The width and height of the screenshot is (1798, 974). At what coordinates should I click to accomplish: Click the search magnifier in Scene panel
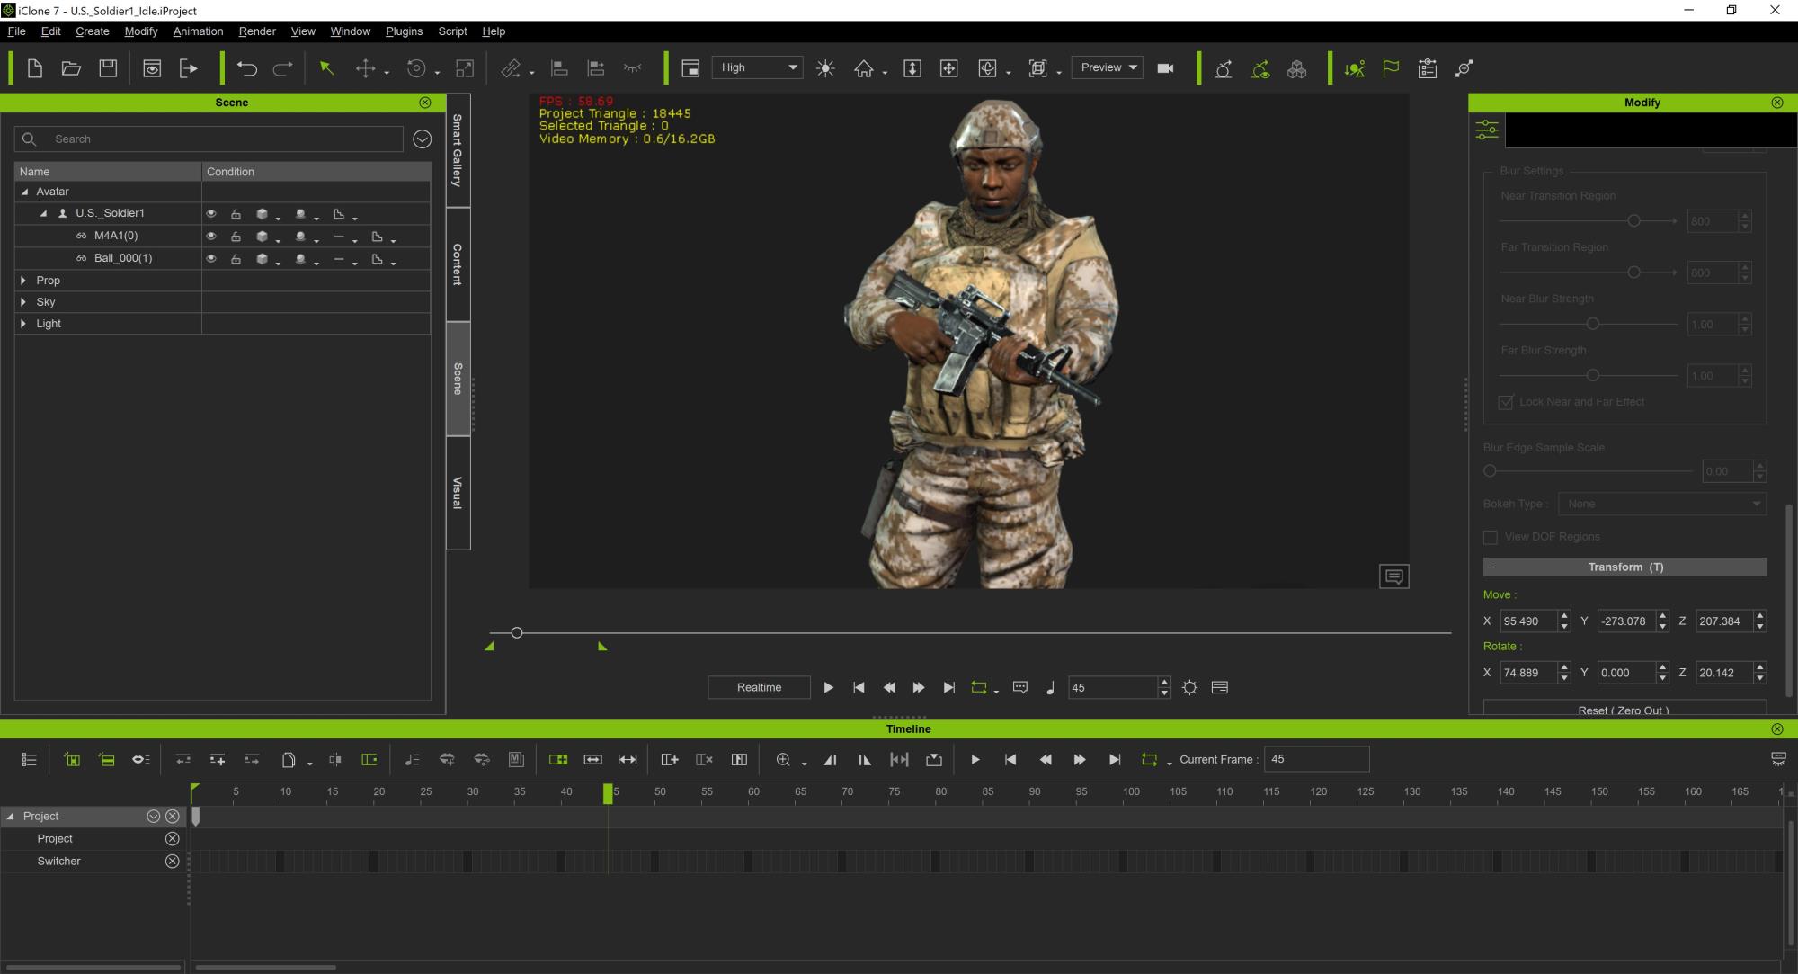[x=29, y=139]
